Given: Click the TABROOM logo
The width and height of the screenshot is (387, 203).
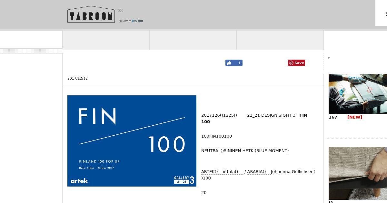Looking at the screenshot, I should pyautogui.click(x=91, y=14).
